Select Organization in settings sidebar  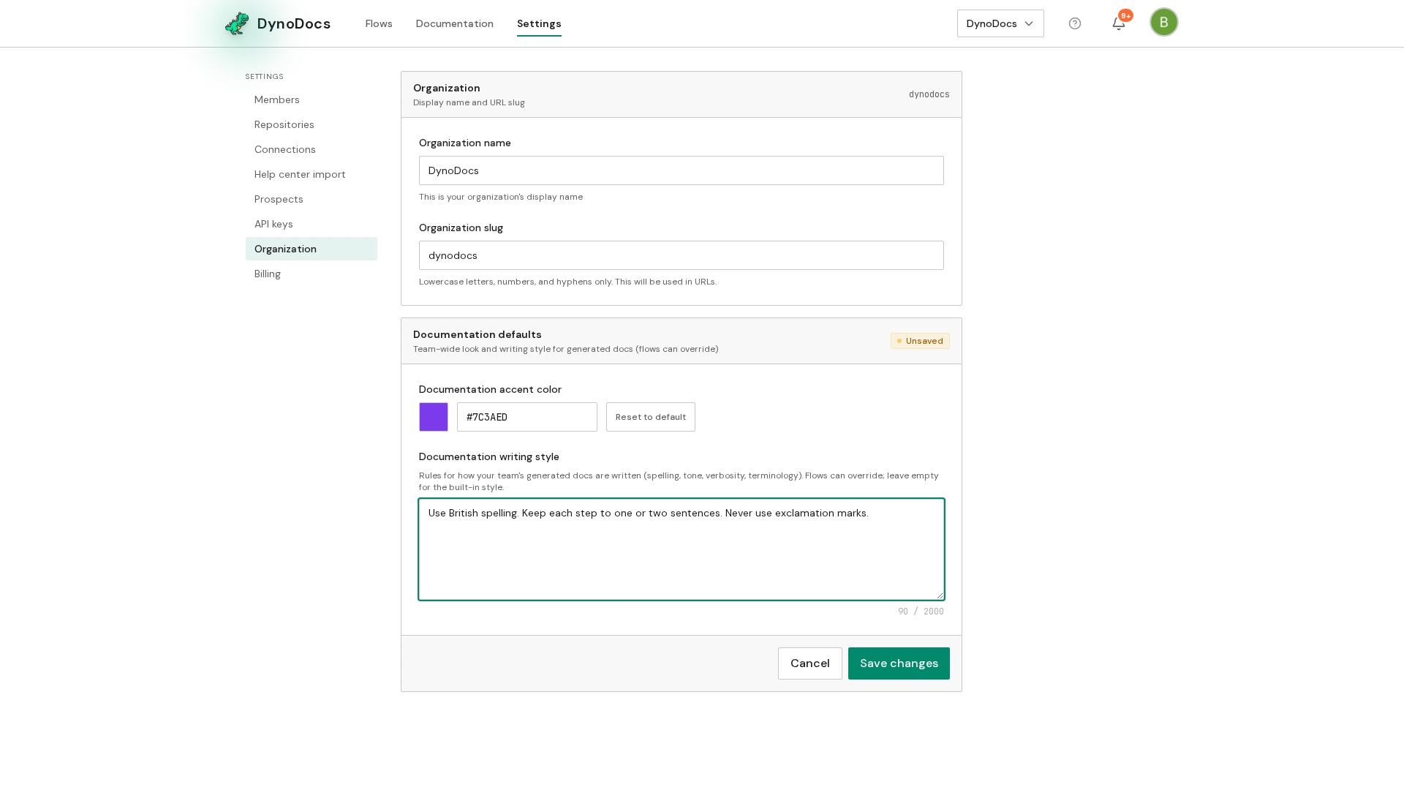point(312,249)
